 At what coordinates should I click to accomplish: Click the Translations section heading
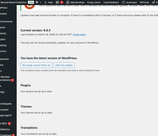click(29, 128)
